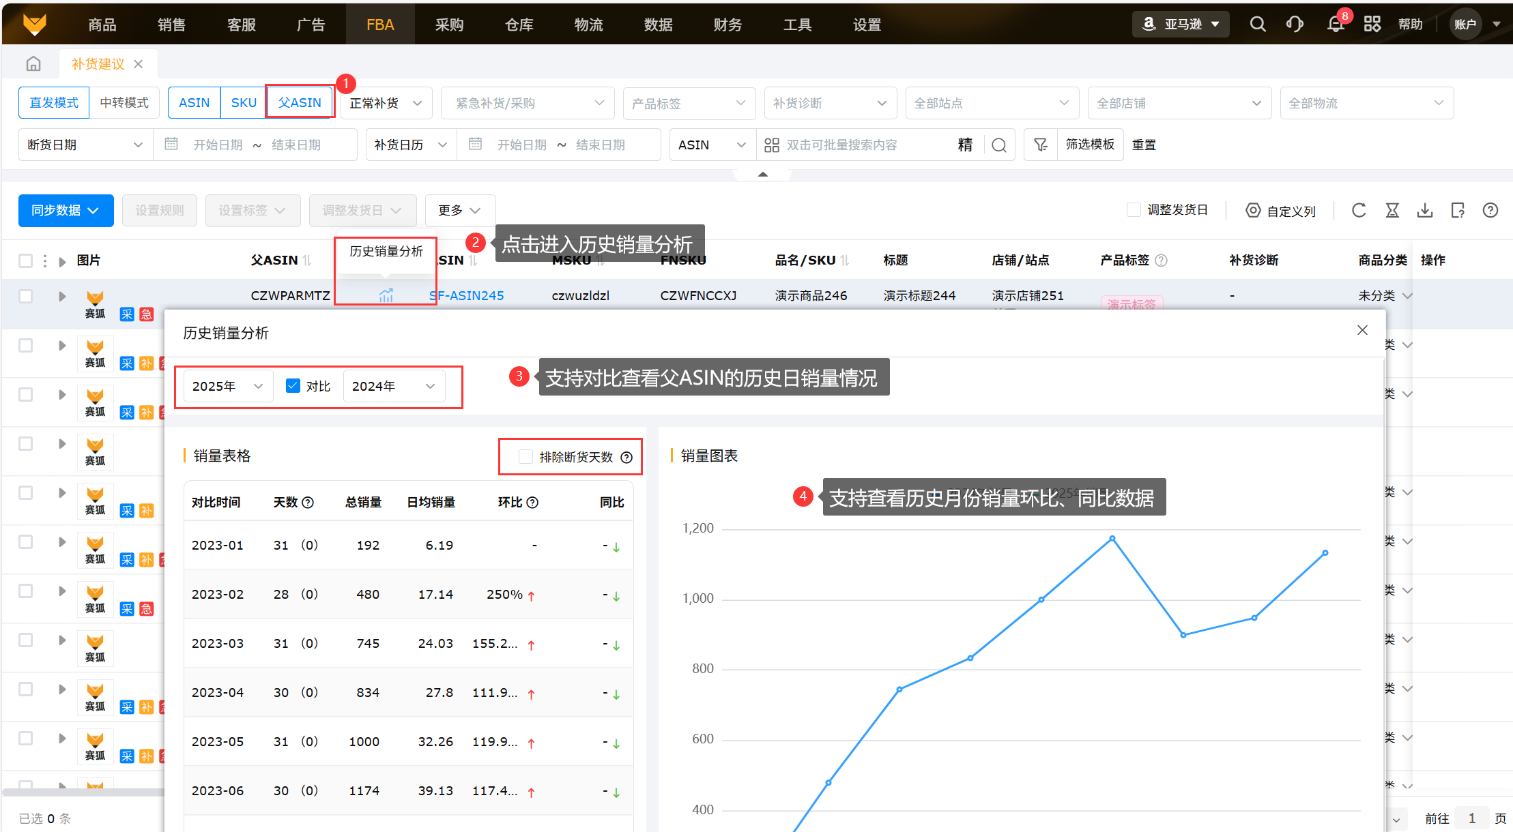The width and height of the screenshot is (1513, 832).
Task: Click the 同步数据 button
Action: point(66,211)
